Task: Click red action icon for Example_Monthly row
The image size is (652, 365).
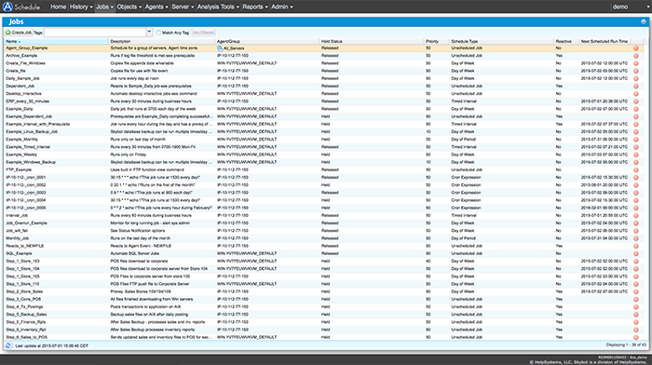Action: 636,140
